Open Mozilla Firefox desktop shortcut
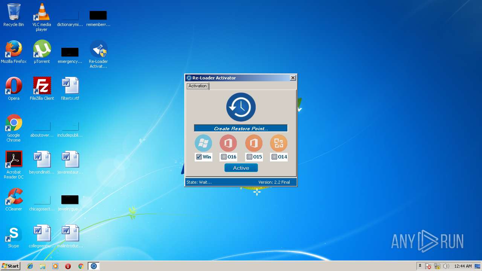Image resolution: width=482 pixels, height=271 pixels. pos(14,52)
